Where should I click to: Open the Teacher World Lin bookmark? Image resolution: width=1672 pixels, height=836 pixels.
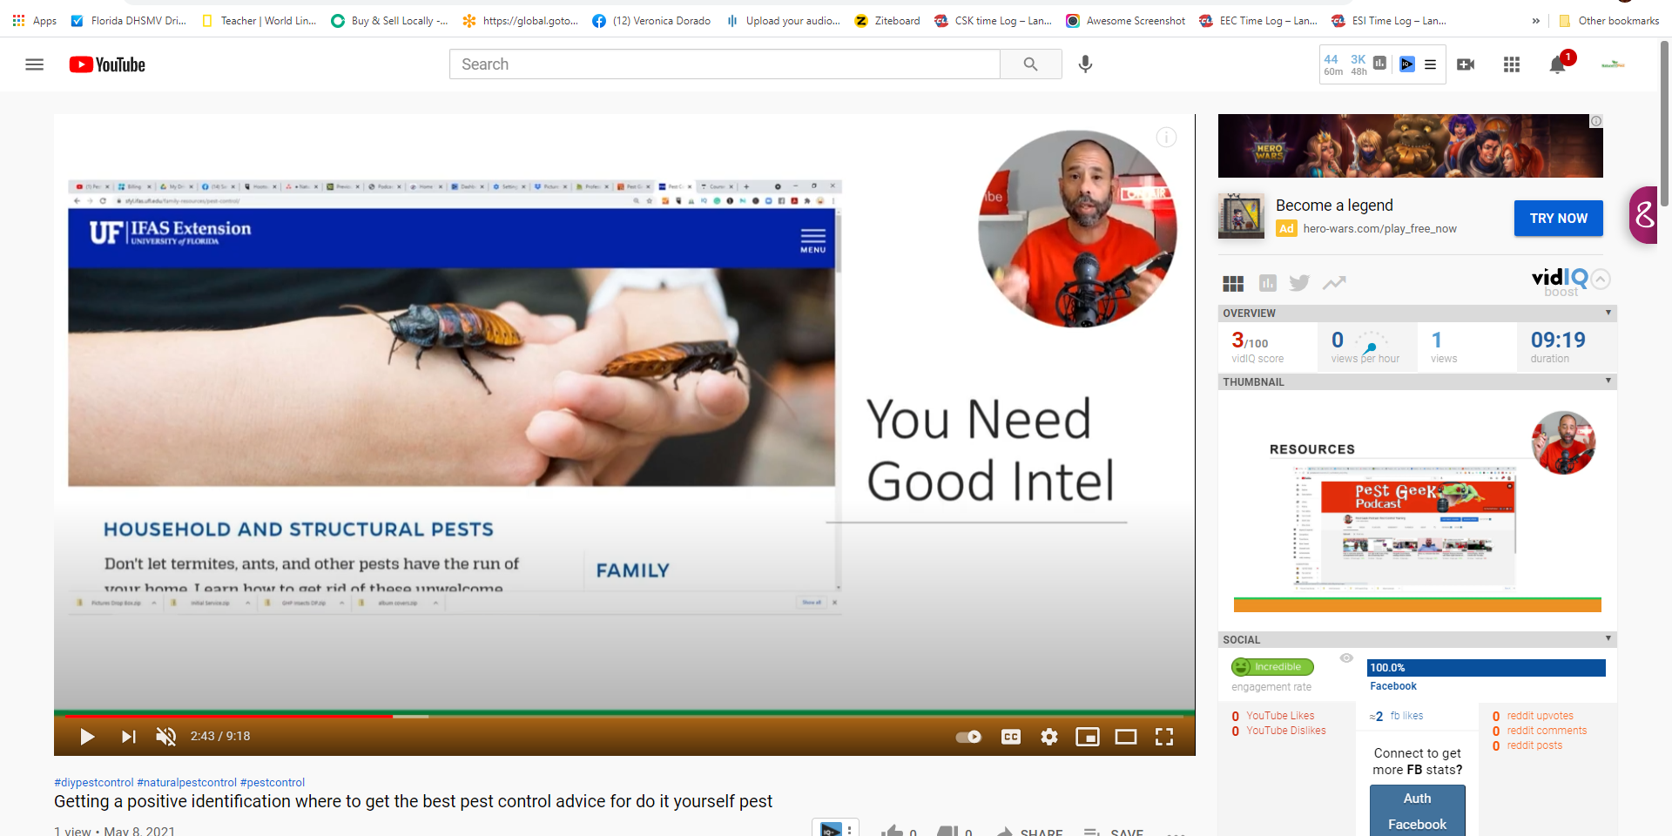[259, 20]
